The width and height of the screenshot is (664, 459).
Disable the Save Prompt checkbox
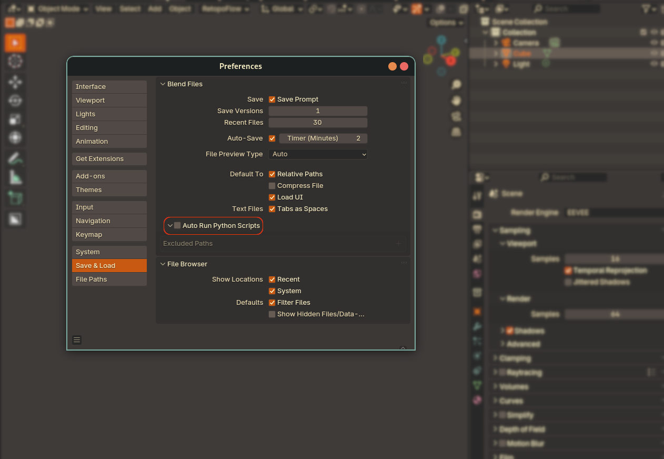tap(272, 99)
